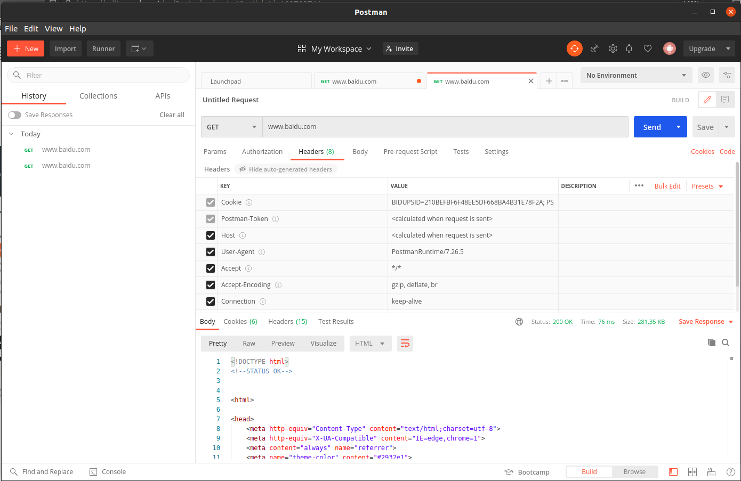
Task: Click the sync status orange icon
Action: tap(574, 48)
